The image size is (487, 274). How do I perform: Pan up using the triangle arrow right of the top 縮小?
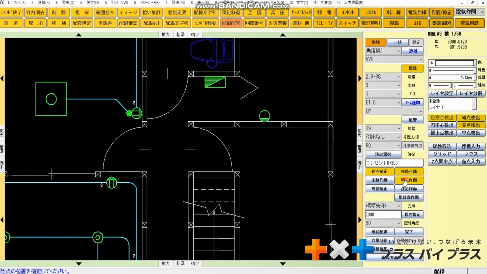coord(283,35)
